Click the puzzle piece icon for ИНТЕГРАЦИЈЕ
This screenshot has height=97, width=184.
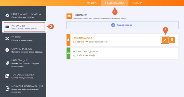[x=7, y=63]
